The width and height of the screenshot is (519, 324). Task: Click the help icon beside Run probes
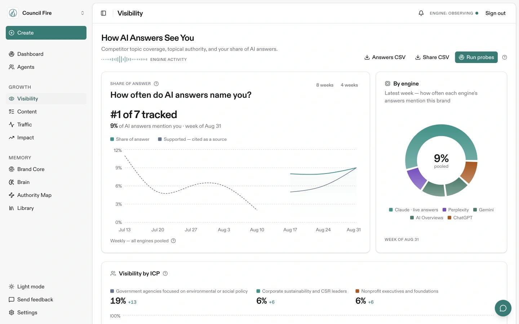tap(505, 57)
